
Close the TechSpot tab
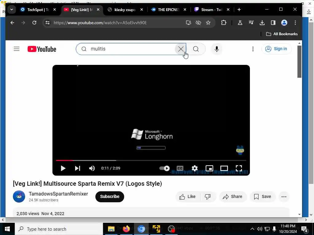(x=55, y=9)
